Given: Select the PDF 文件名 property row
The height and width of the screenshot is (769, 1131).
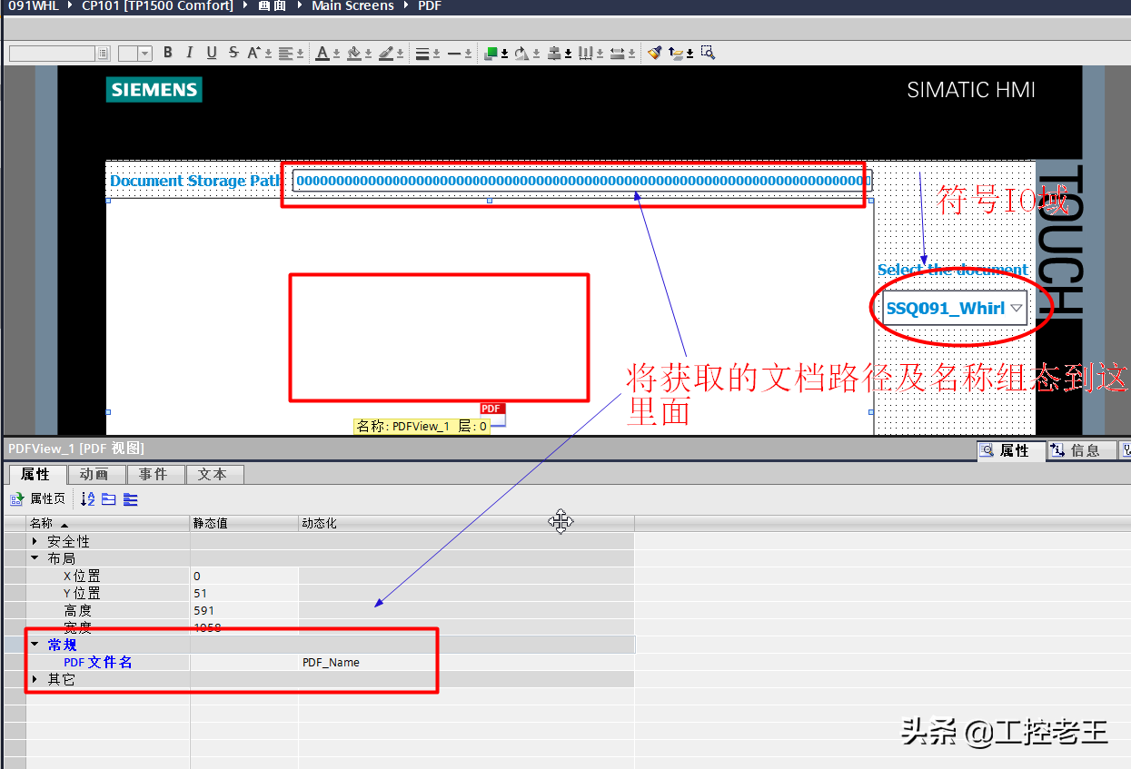Looking at the screenshot, I should (x=331, y=663).
